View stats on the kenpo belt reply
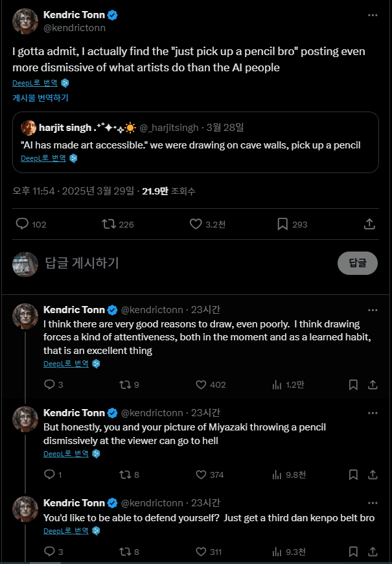The width and height of the screenshot is (392, 564). pyautogui.click(x=277, y=552)
